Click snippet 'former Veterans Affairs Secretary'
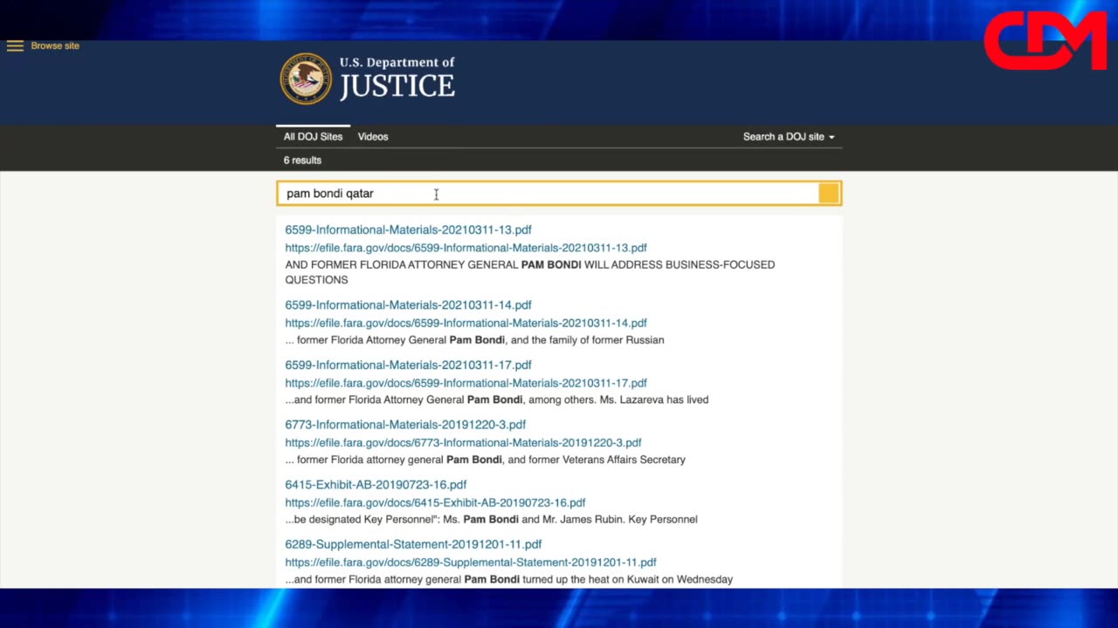 tap(485, 460)
